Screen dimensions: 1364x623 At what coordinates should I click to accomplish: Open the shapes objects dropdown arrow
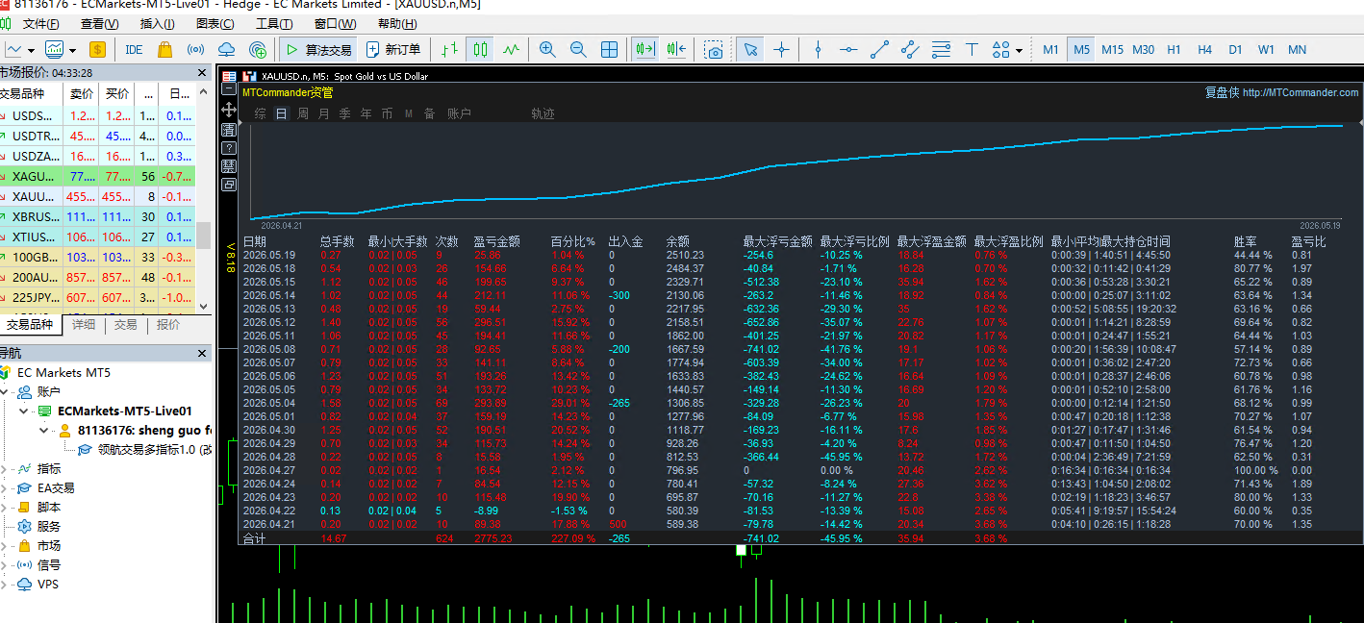coord(1019,50)
